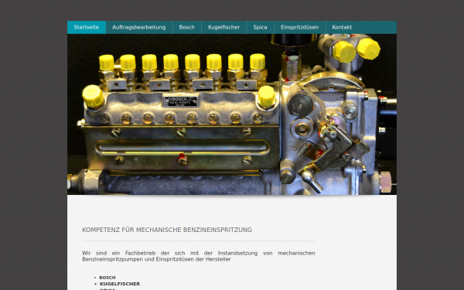Click the paragraph starting 'Wir sind ein Fachbetrieb'
The width and height of the screenshot is (464, 290).
199,256
